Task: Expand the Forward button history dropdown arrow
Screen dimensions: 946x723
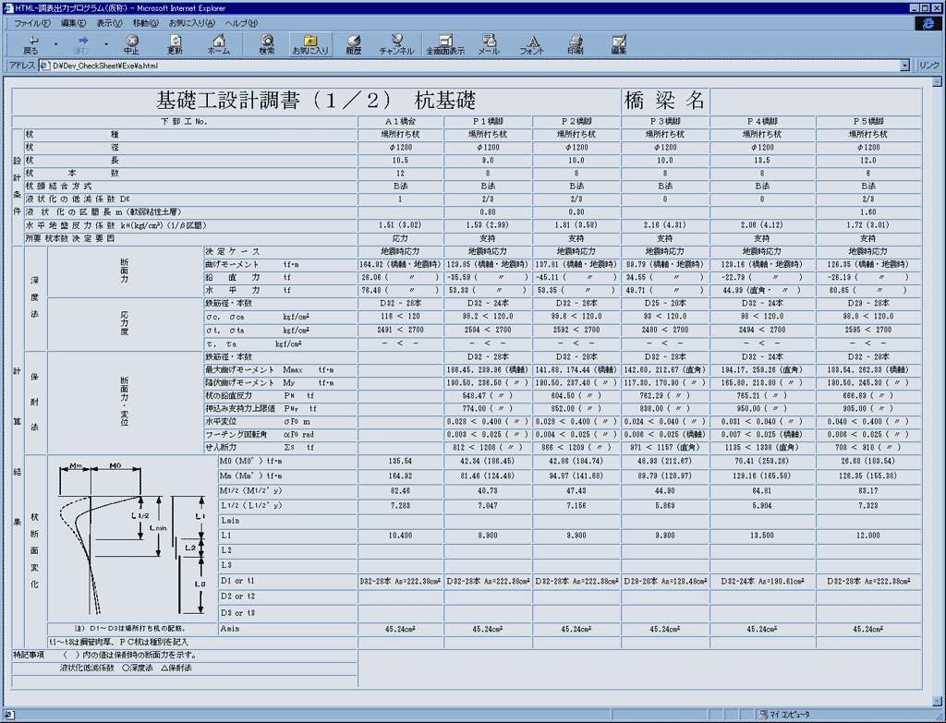Action: coord(105,43)
